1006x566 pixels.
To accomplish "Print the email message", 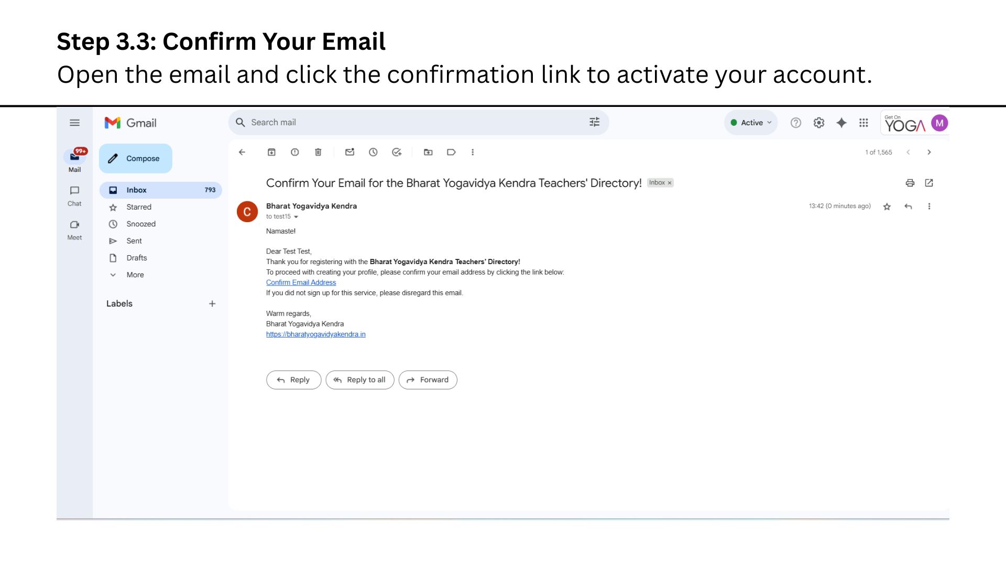I will [x=910, y=183].
